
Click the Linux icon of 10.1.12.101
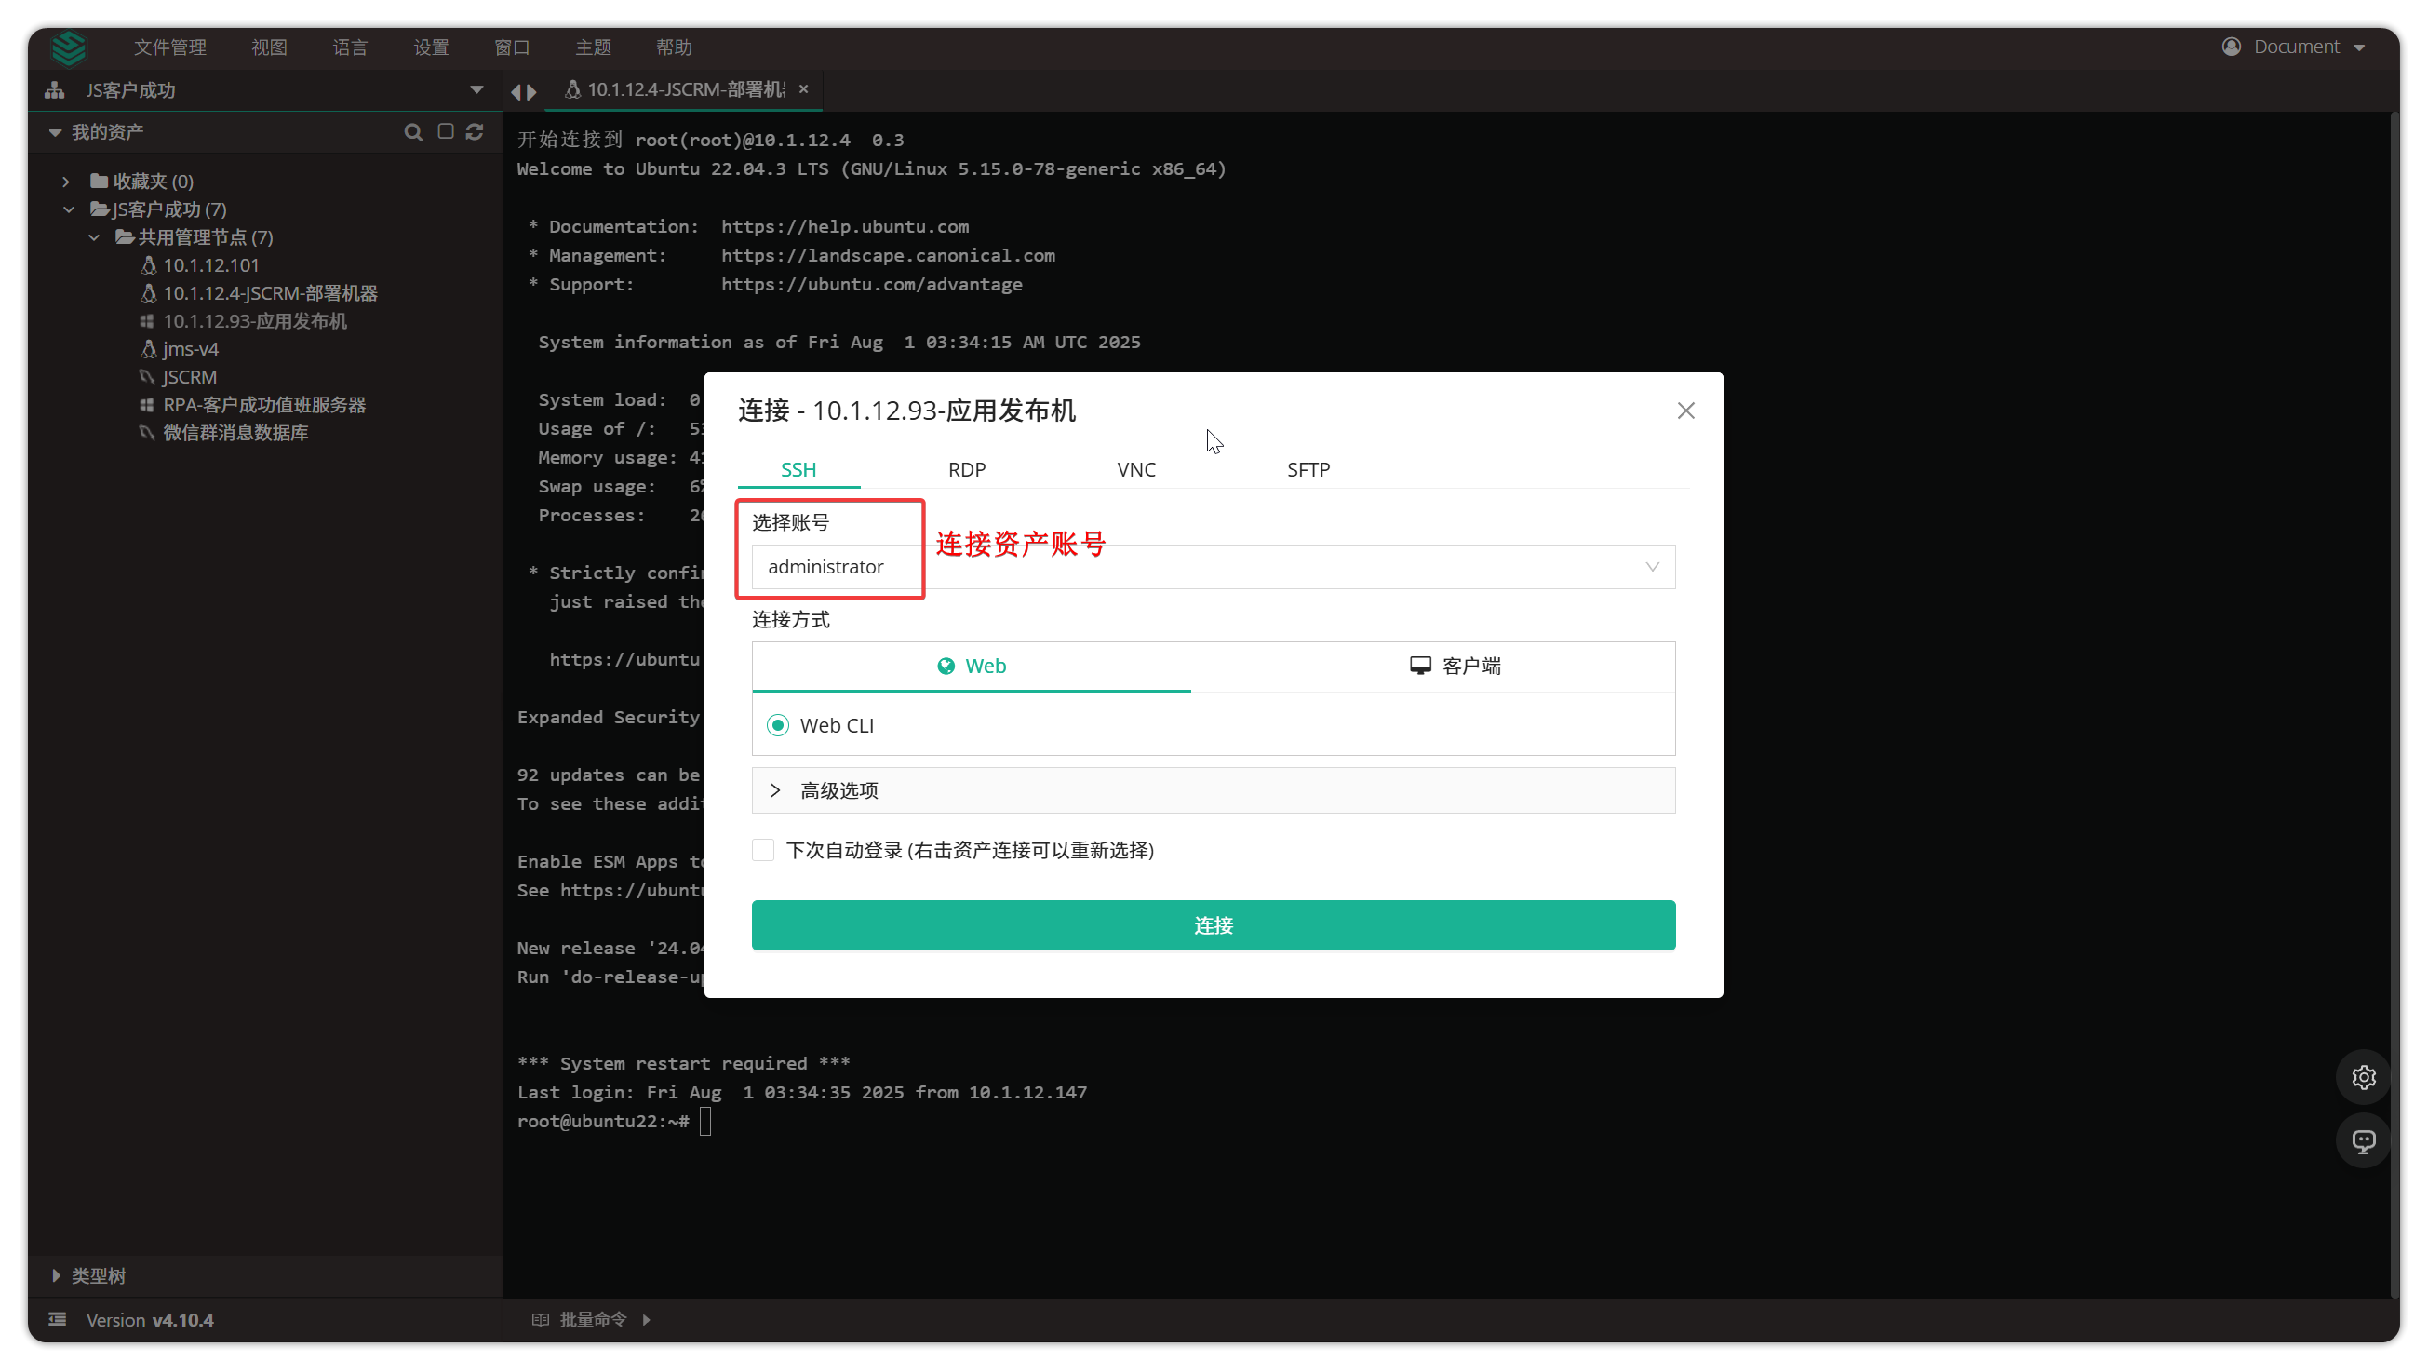point(148,266)
